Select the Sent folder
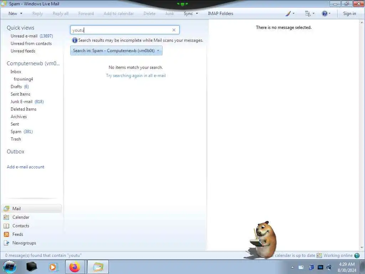Image resolution: width=365 pixels, height=274 pixels. (15, 124)
